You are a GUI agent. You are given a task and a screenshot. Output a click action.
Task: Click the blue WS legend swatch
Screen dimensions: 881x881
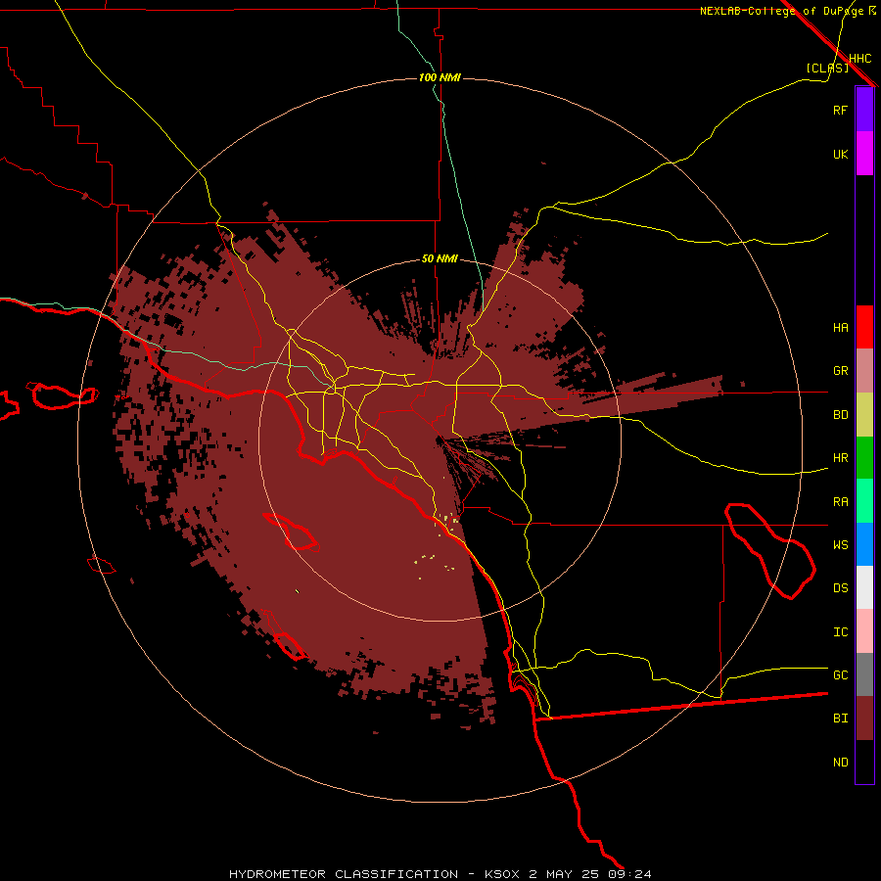864,544
